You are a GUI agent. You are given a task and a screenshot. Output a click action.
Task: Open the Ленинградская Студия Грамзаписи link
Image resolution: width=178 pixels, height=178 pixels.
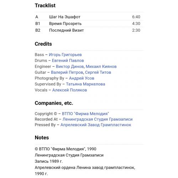98,119
